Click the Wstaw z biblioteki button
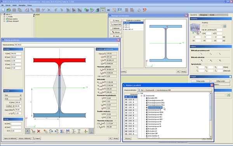The width and height of the screenshot is (233, 146). (x=24, y=138)
